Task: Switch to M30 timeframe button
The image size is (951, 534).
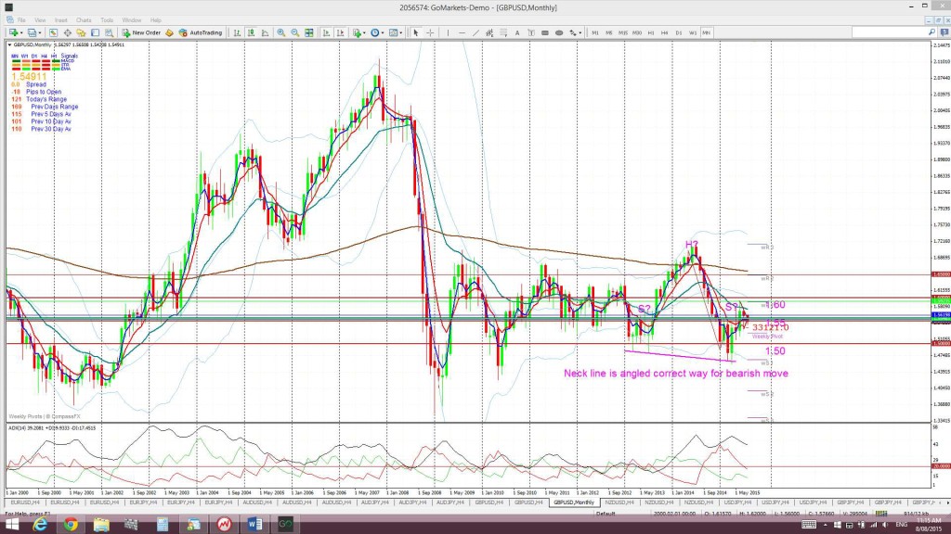Action: (637, 32)
